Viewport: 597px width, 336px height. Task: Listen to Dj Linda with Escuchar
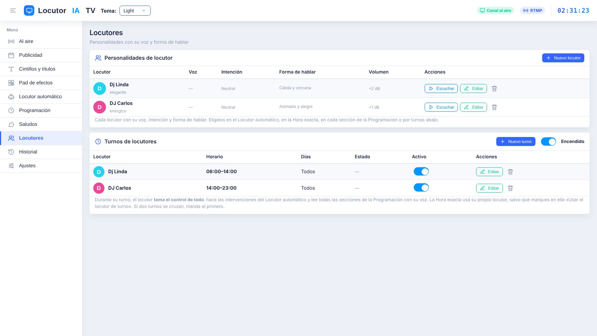pyautogui.click(x=441, y=88)
